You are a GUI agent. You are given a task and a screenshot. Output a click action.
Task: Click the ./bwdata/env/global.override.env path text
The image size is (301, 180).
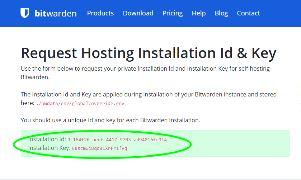pyautogui.click(x=80, y=103)
